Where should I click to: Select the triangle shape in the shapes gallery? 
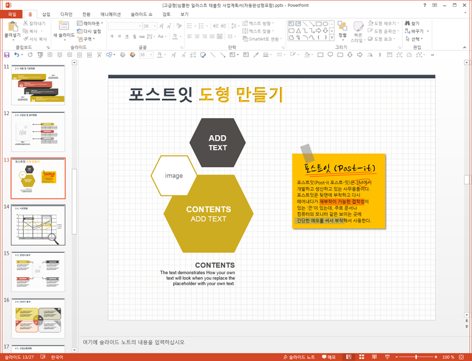298,31
